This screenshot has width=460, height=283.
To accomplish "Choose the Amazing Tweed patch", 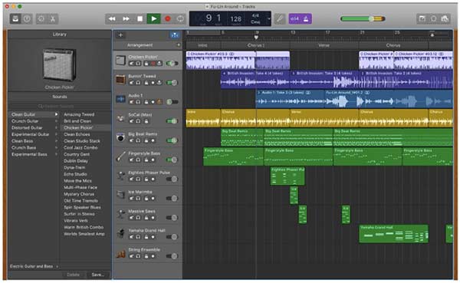I will click(79, 114).
